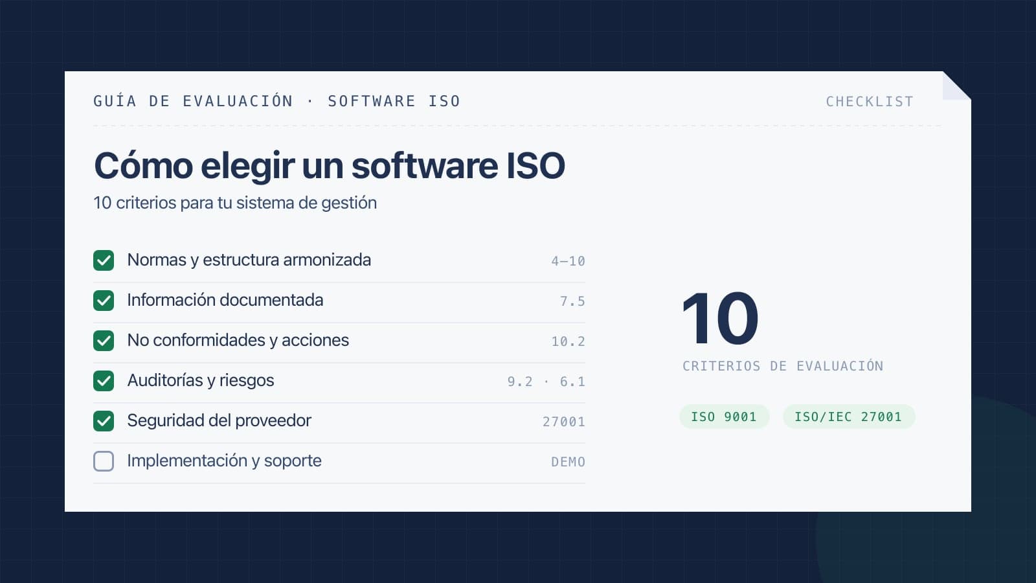The height and width of the screenshot is (583, 1036).
Task: Toggle the Auditorías y riesgos checkbox
Action: tap(104, 381)
